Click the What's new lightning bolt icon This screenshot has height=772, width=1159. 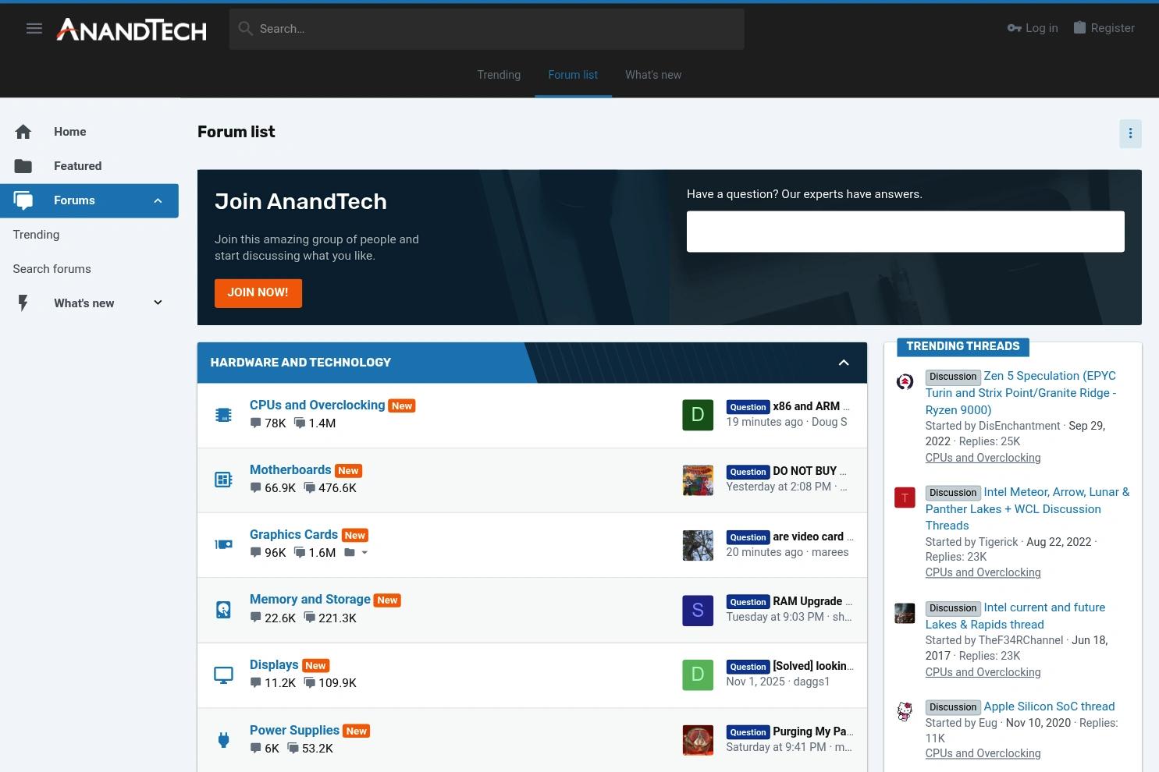[x=23, y=303]
